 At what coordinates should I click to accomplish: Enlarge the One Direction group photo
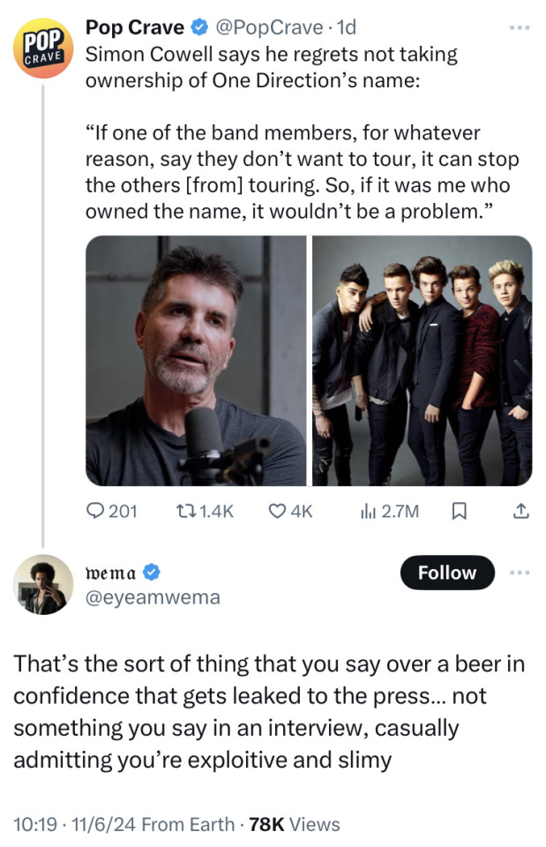pyautogui.click(x=422, y=360)
